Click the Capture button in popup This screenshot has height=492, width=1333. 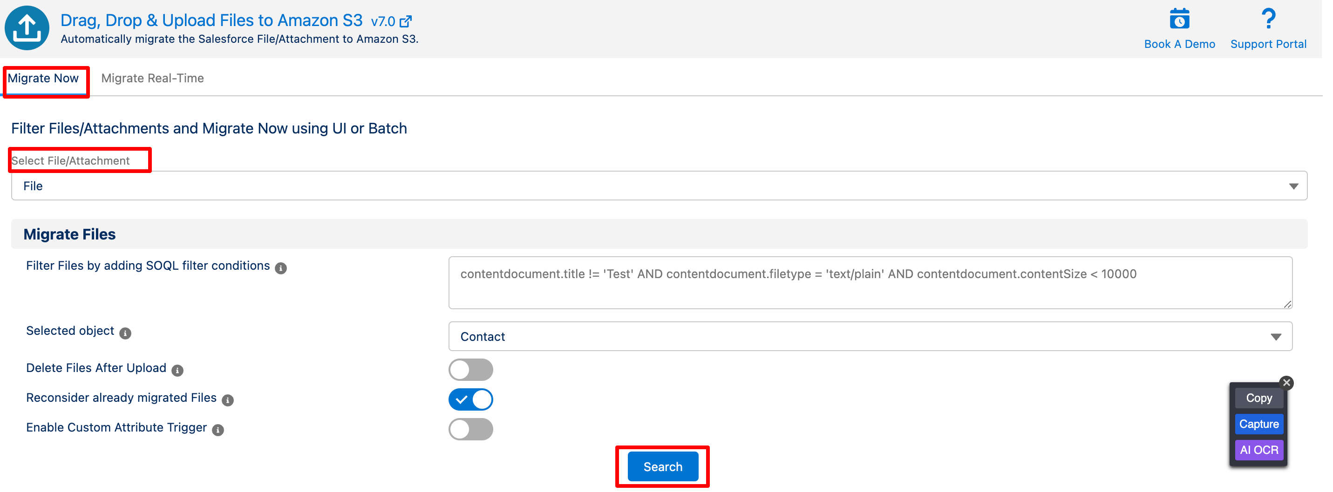(1259, 424)
